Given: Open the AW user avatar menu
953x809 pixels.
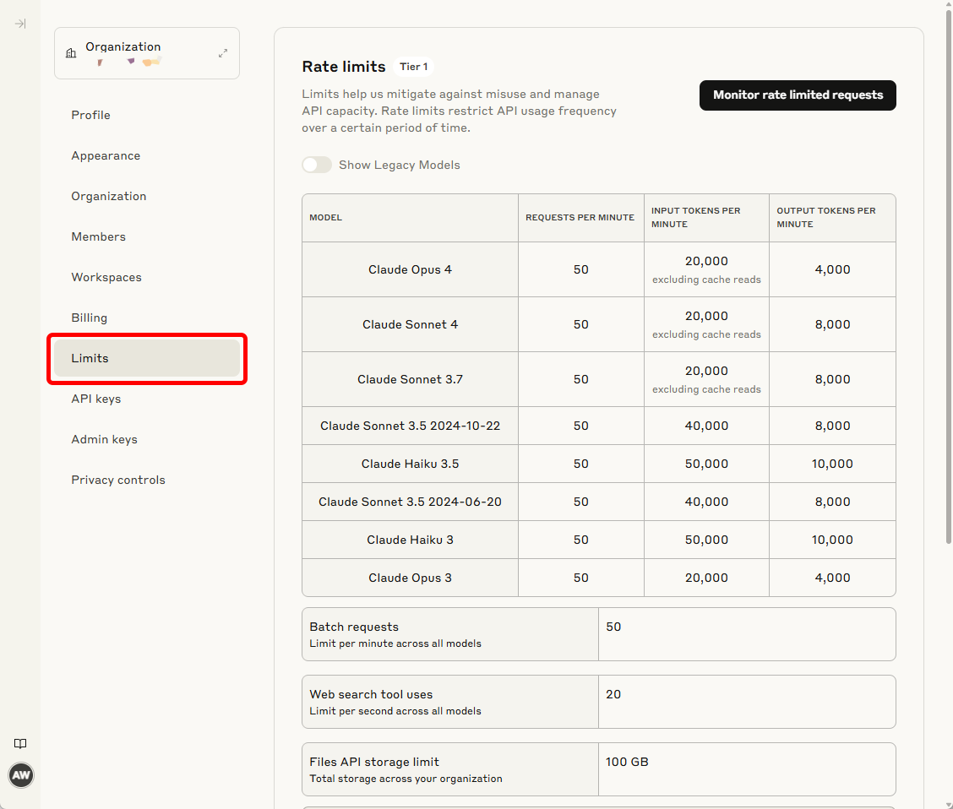Looking at the screenshot, I should coord(21,775).
